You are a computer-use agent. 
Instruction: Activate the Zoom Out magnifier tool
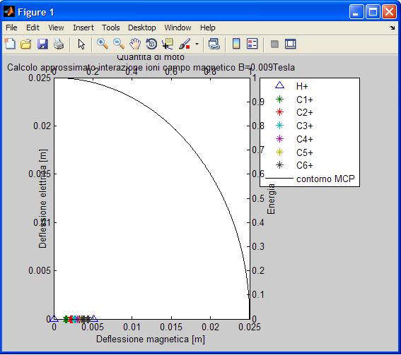(x=119, y=44)
